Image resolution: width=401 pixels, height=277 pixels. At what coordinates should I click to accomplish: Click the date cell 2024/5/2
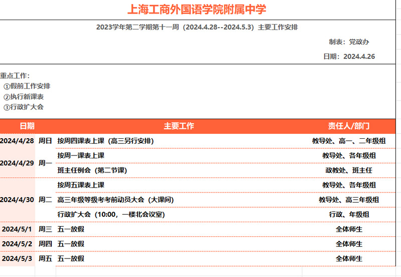coord(17,244)
